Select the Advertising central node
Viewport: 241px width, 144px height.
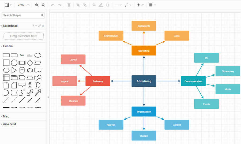144,81
